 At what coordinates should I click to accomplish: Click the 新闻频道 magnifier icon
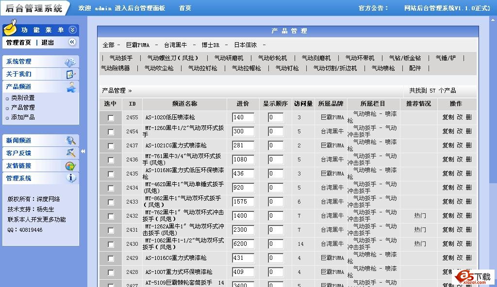tap(71, 141)
